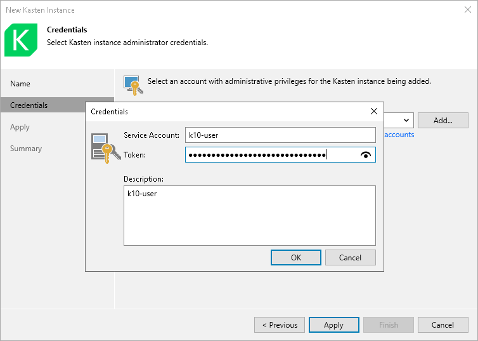Open the accounts link

click(x=399, y=135)
